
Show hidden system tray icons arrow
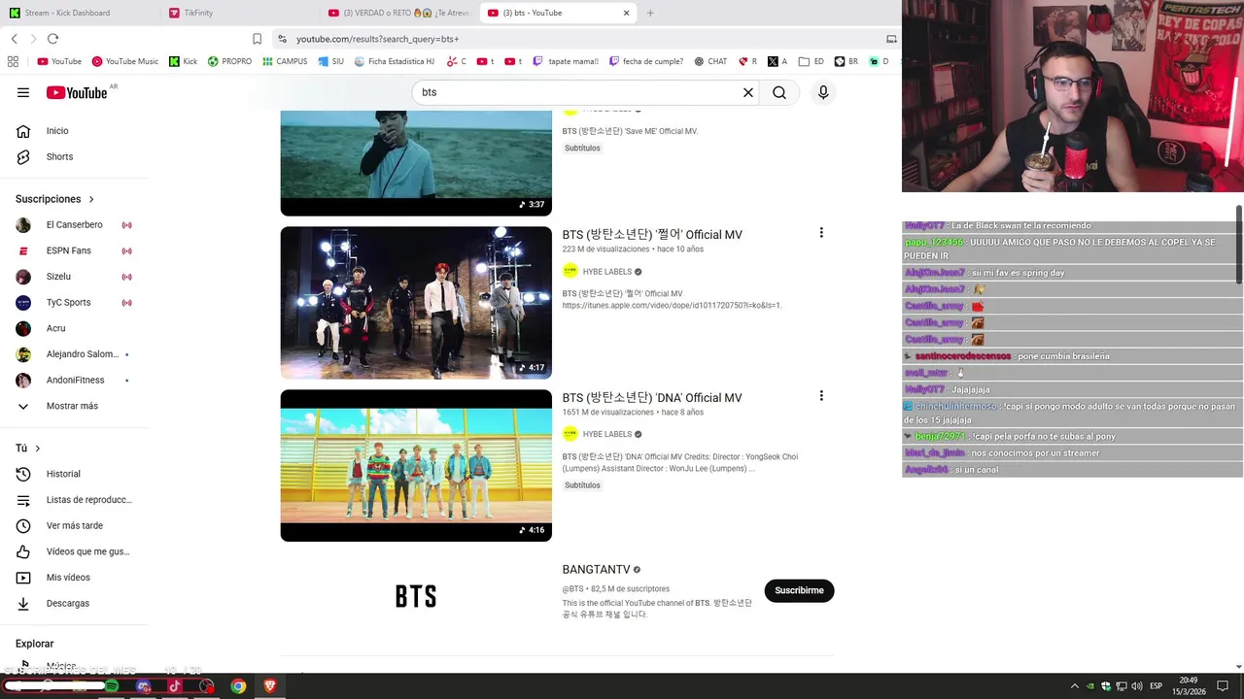1075,686
